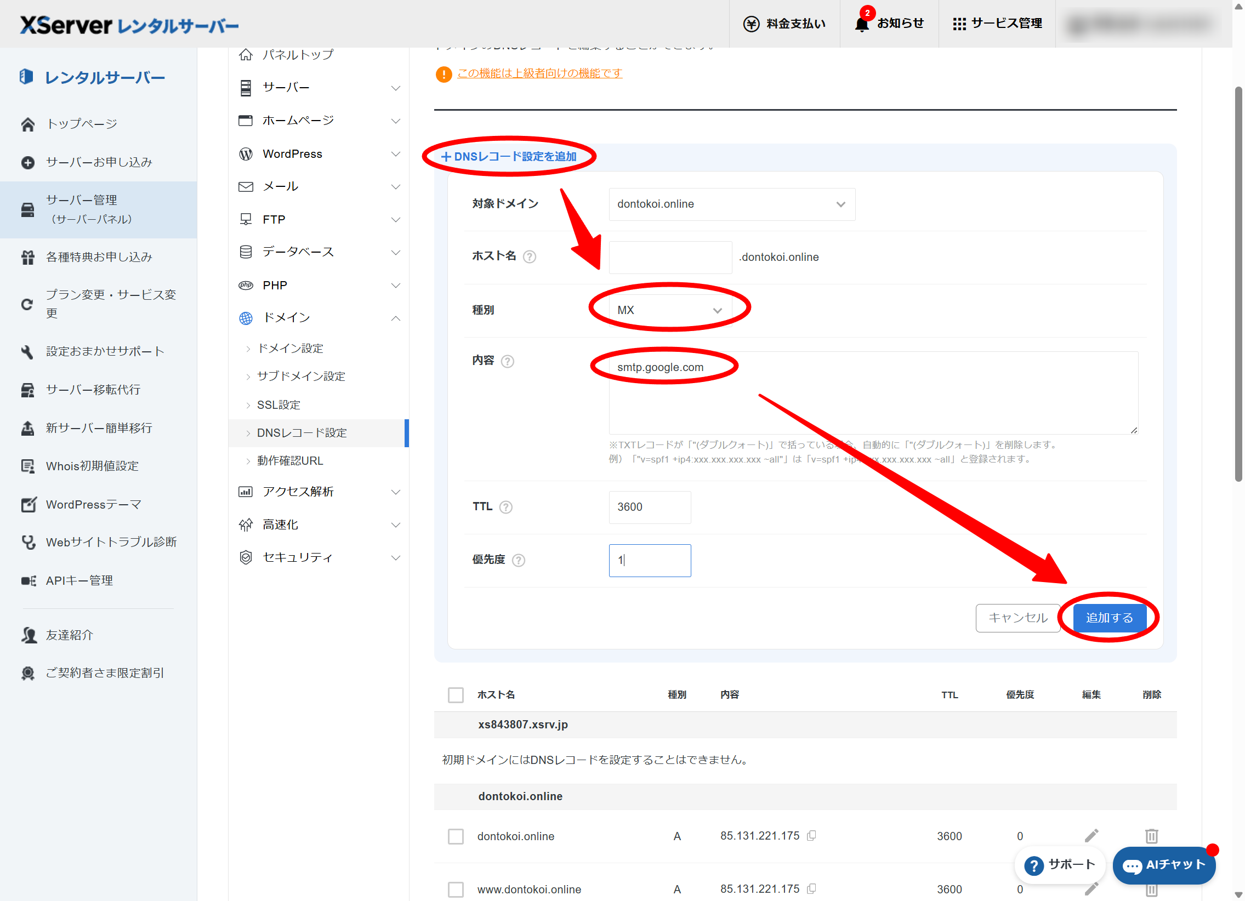
Task: Open この機能は上級者向けの機能です link
Action: coord(539,73)
